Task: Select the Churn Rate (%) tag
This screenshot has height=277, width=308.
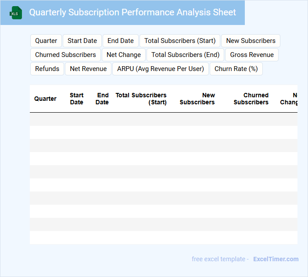Action: click(236, 69)
